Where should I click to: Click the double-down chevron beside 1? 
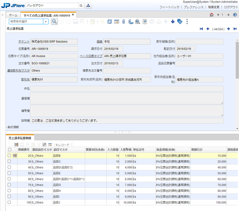(218, 15)
